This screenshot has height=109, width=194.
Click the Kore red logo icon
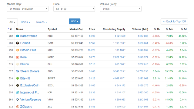(18, 57)
